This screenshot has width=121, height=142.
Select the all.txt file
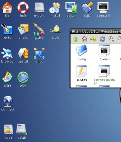pos(82,73)
